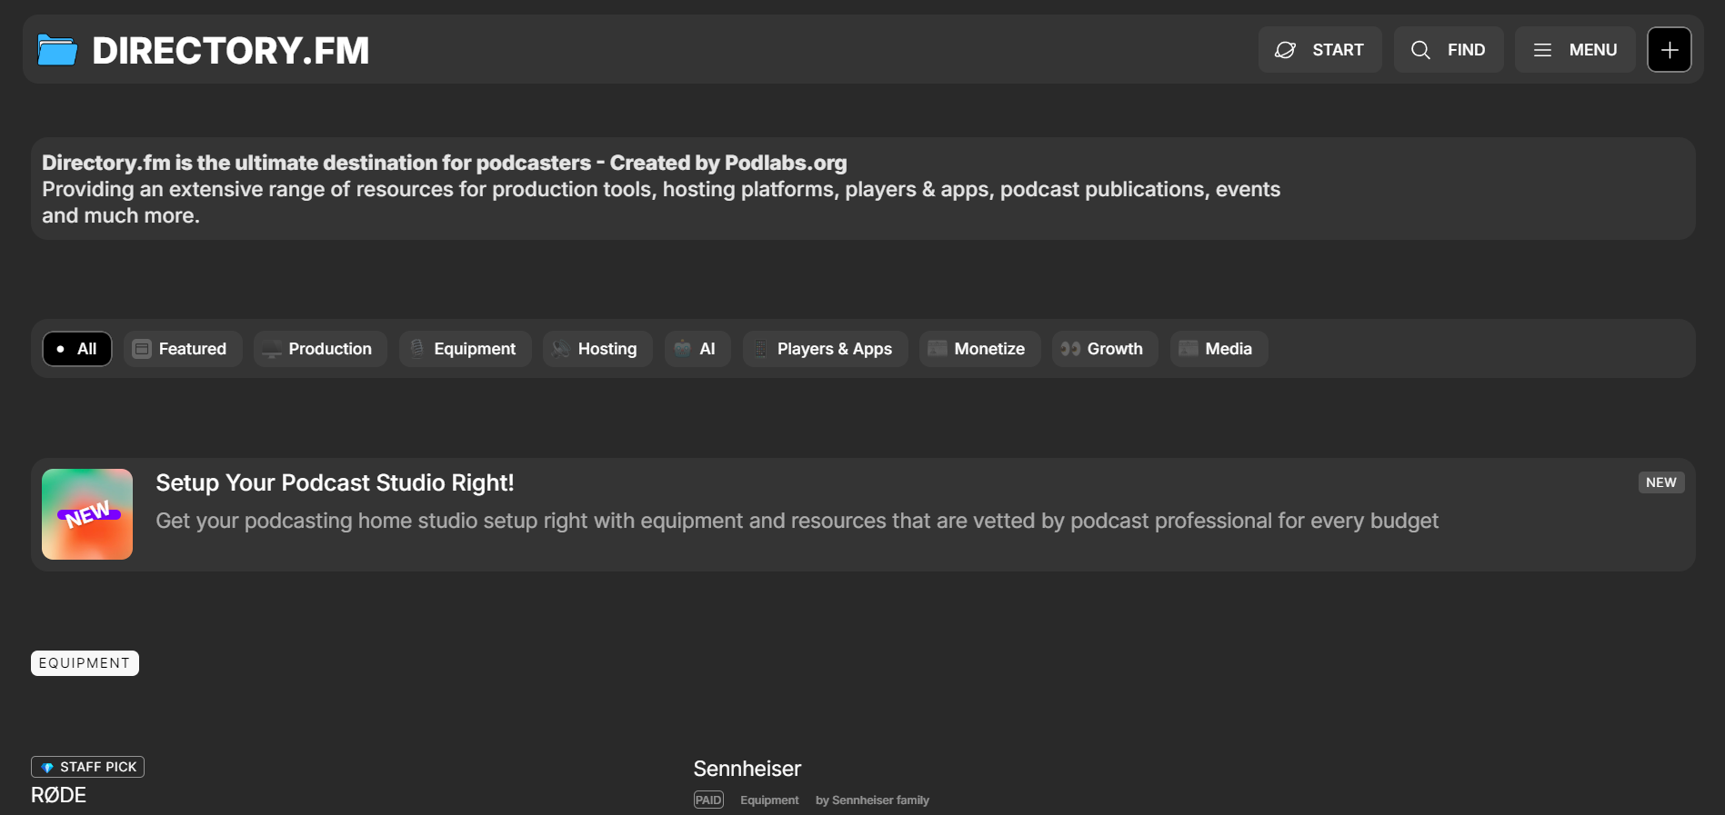This screenshot has height=815, width=1725.
Task: Select the Monetize category filter
Action: tap(979, 349)
